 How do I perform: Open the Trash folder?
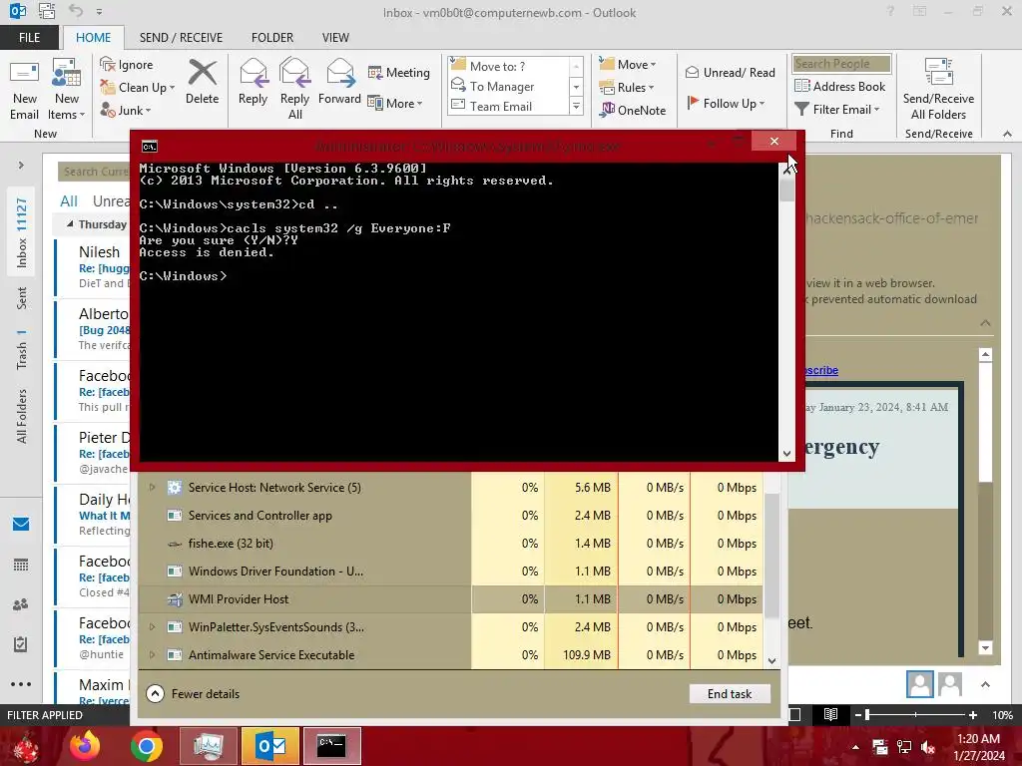(x=22, y=350)
